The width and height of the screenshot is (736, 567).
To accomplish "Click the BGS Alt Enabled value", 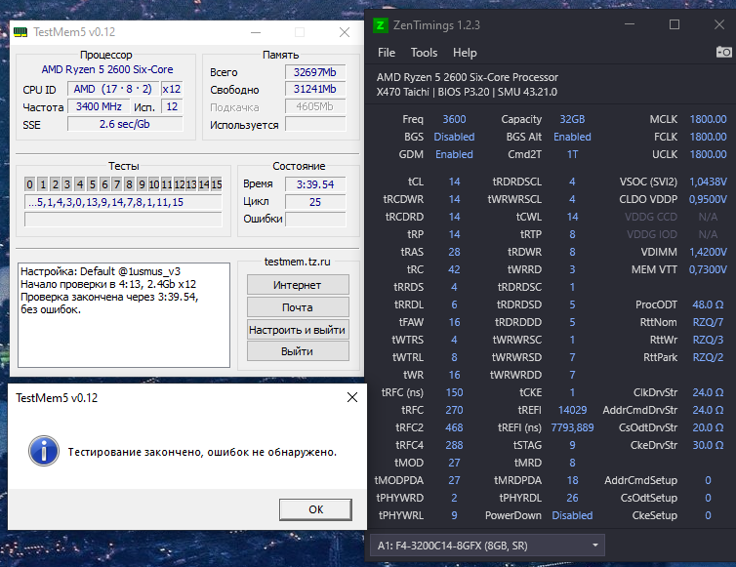I will (572, 137).
